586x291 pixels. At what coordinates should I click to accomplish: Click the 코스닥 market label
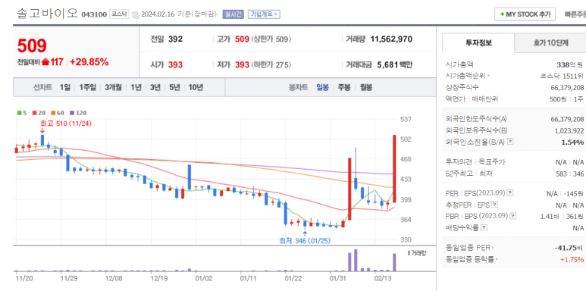(x=120, y=14)
